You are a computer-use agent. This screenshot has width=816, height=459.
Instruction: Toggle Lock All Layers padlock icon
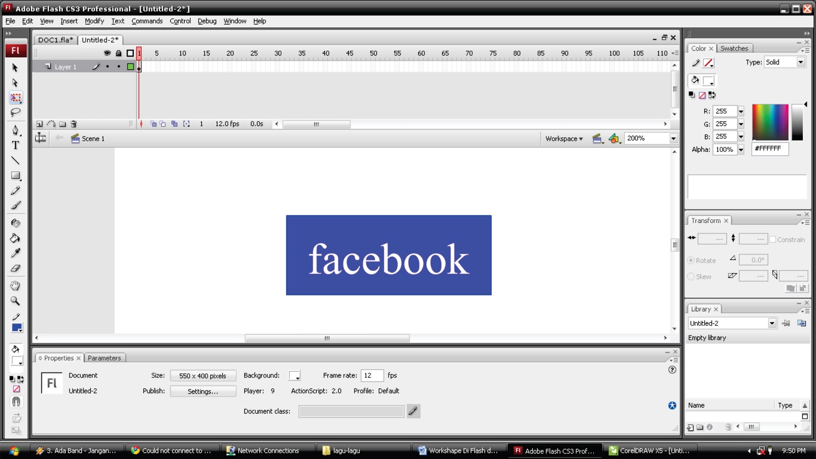coord(118,53)
